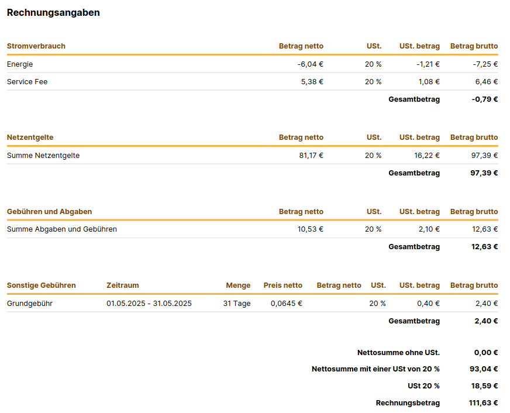Click the Energie row label
This screenshot has width=510, height=413.
tap(20, 64)
